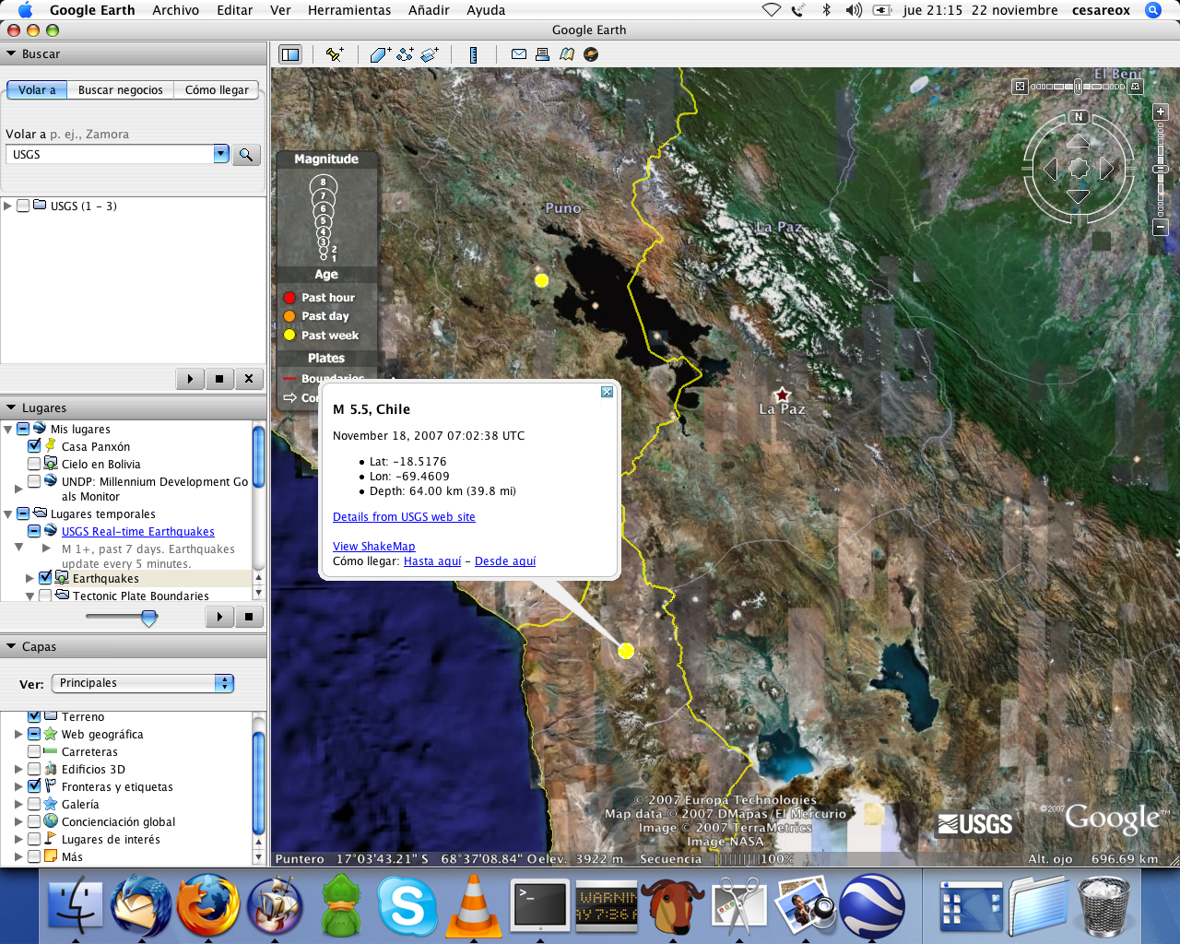1180x944 pixels.
Task: Click the magnifier search button beside USGS
Action: (246, 155)
